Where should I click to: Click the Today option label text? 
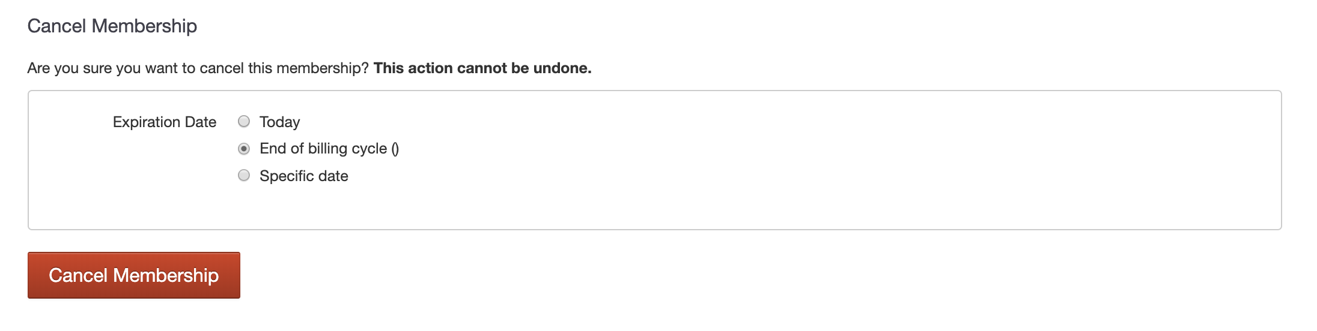click(x=279, y=122)
